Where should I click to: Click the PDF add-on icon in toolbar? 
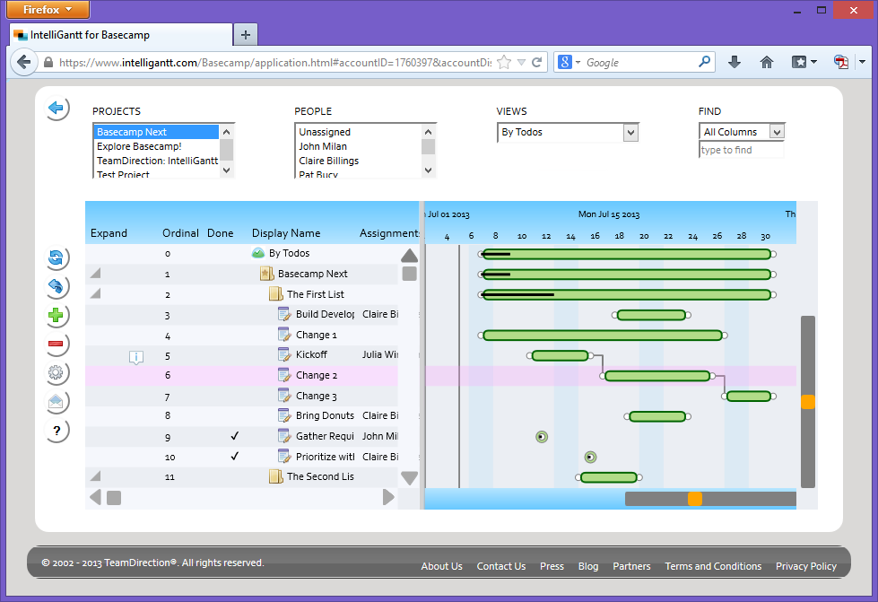click(841, 62)
